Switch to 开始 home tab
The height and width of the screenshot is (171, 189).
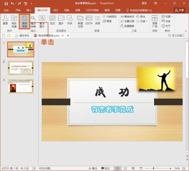(18, 10)
